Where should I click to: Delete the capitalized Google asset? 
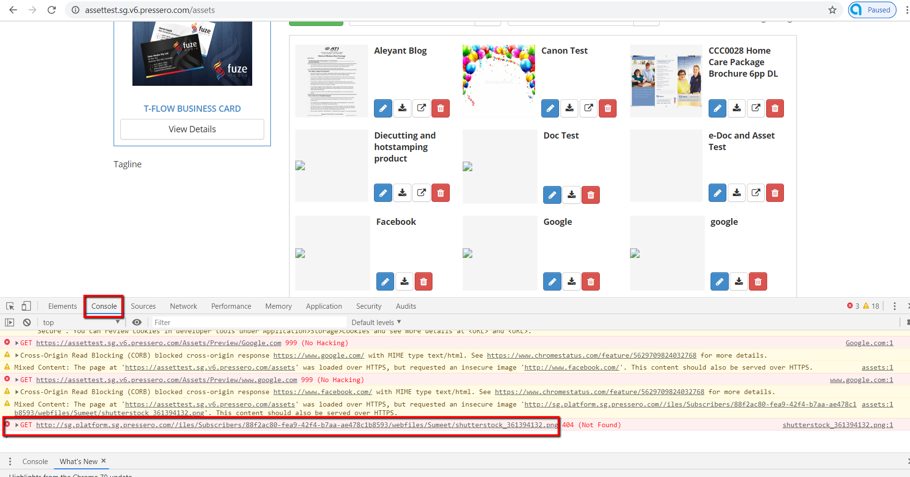coord(591,281)
